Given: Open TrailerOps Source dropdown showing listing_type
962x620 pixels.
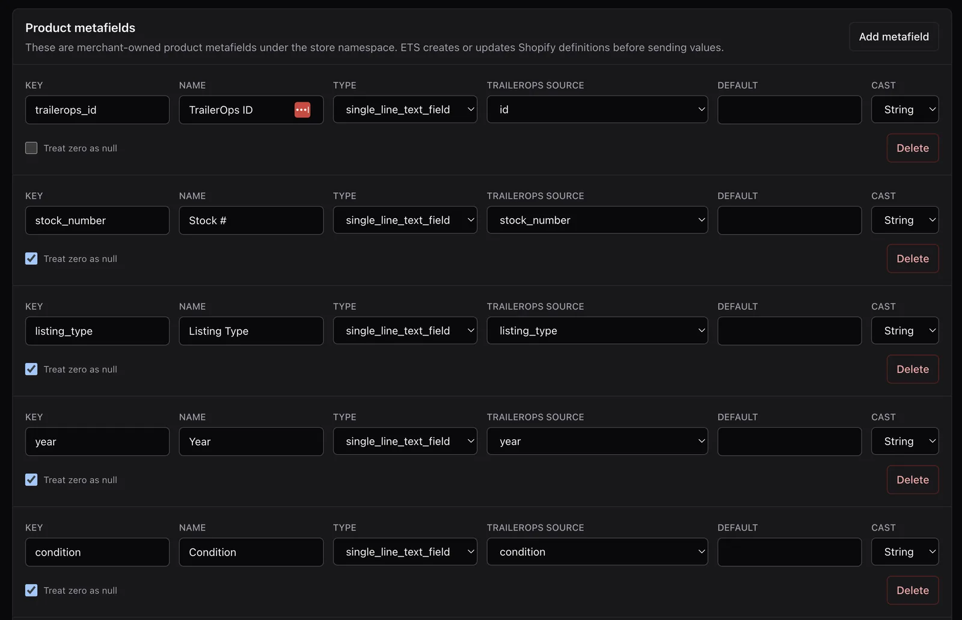Looking at the screenshot, I should tap(597, 330).
